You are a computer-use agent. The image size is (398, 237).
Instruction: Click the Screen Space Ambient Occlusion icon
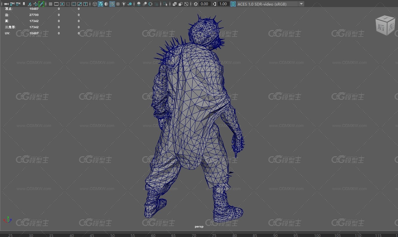(x=139, y=4)
